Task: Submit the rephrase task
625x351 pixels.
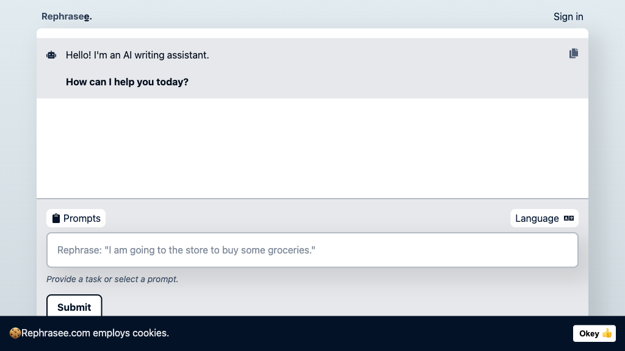Action: click(74, 307)
